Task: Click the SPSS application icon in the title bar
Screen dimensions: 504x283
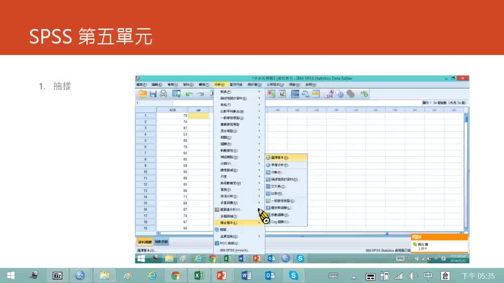Action: (138, 78)
